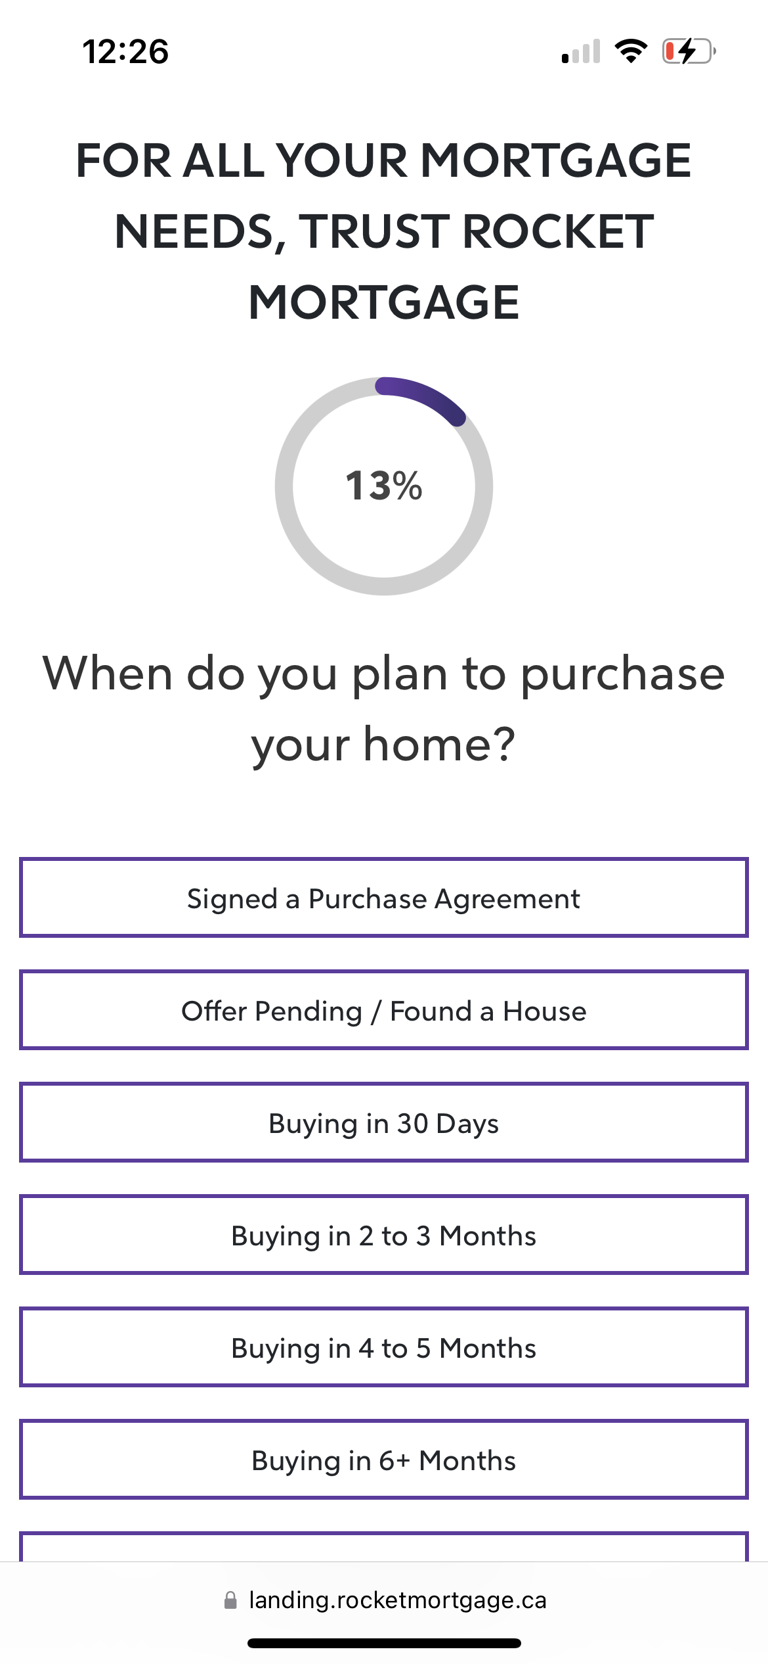Tap the partially visible last option button
The height and width of the screenshot is (1664, 768).
[x=384, y=1546]
